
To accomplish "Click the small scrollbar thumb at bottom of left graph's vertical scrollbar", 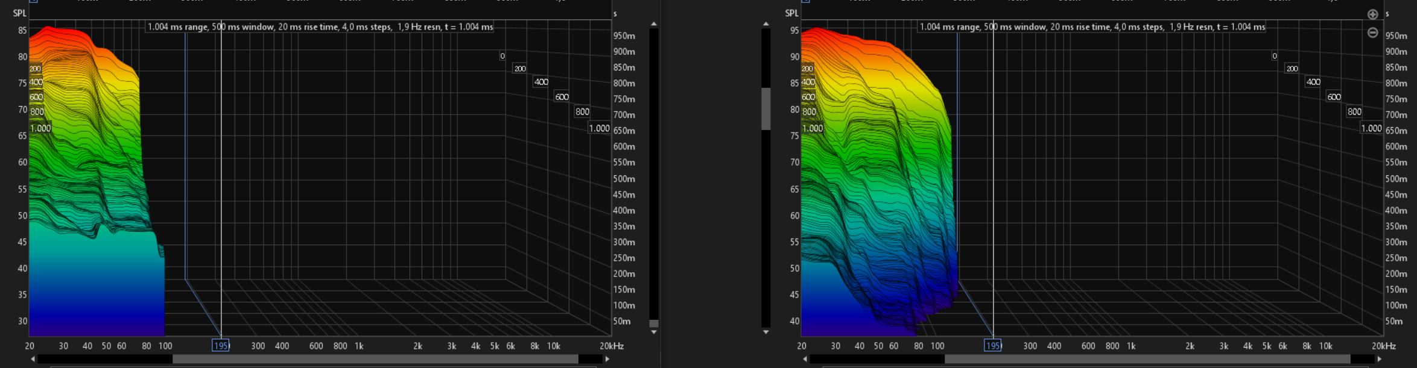I will [x=653, y=323].
